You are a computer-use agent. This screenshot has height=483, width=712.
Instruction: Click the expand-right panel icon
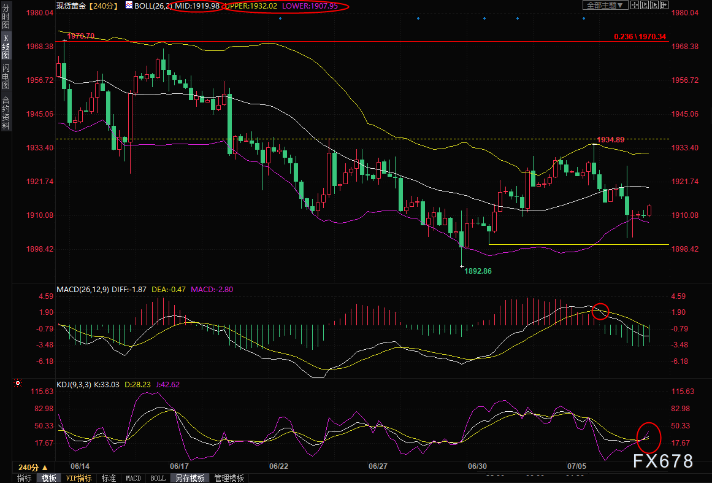tap(664, 5)
